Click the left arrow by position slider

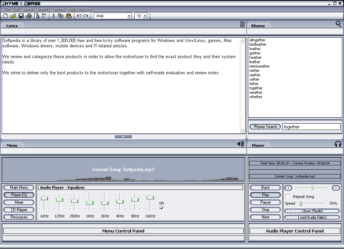pos(288,188)
